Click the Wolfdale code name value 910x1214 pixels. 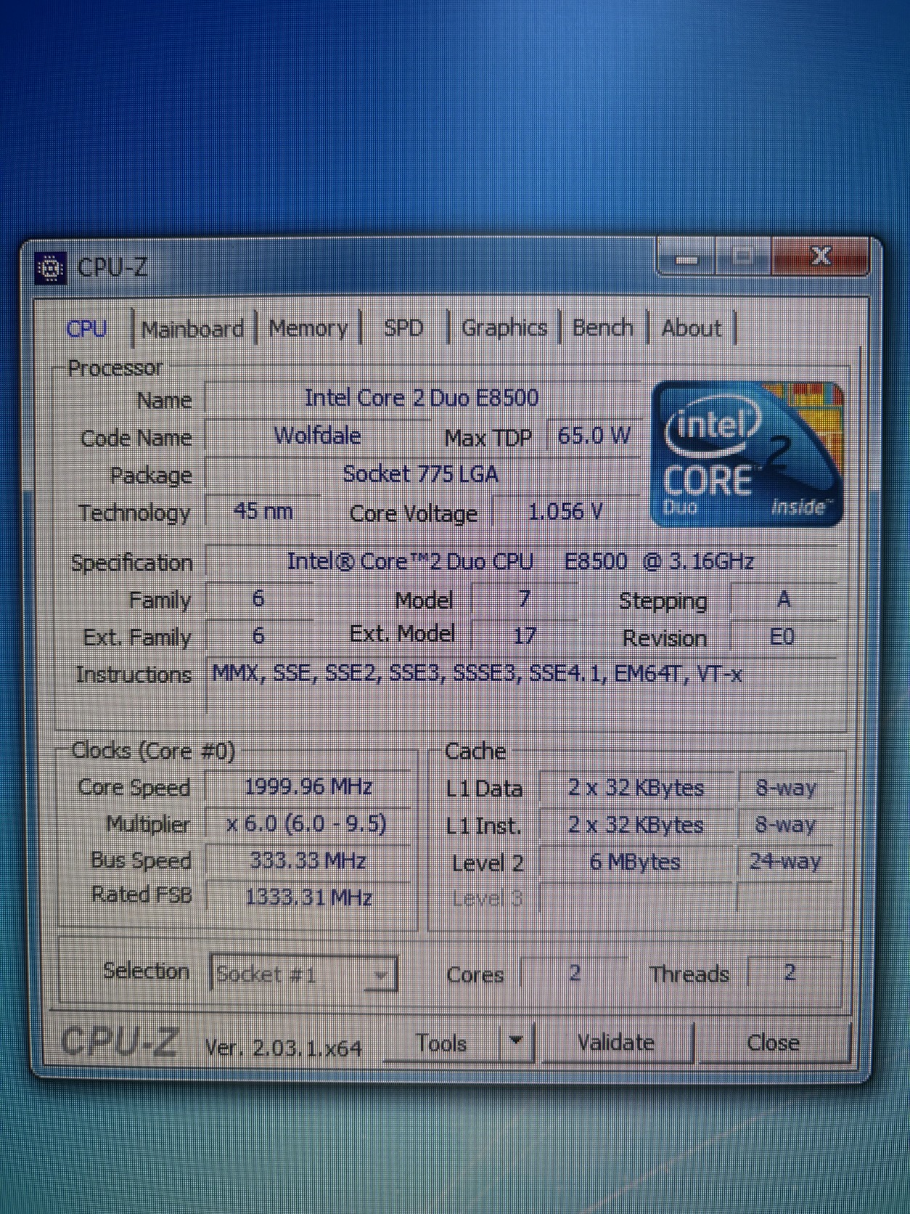coord(317,436)
